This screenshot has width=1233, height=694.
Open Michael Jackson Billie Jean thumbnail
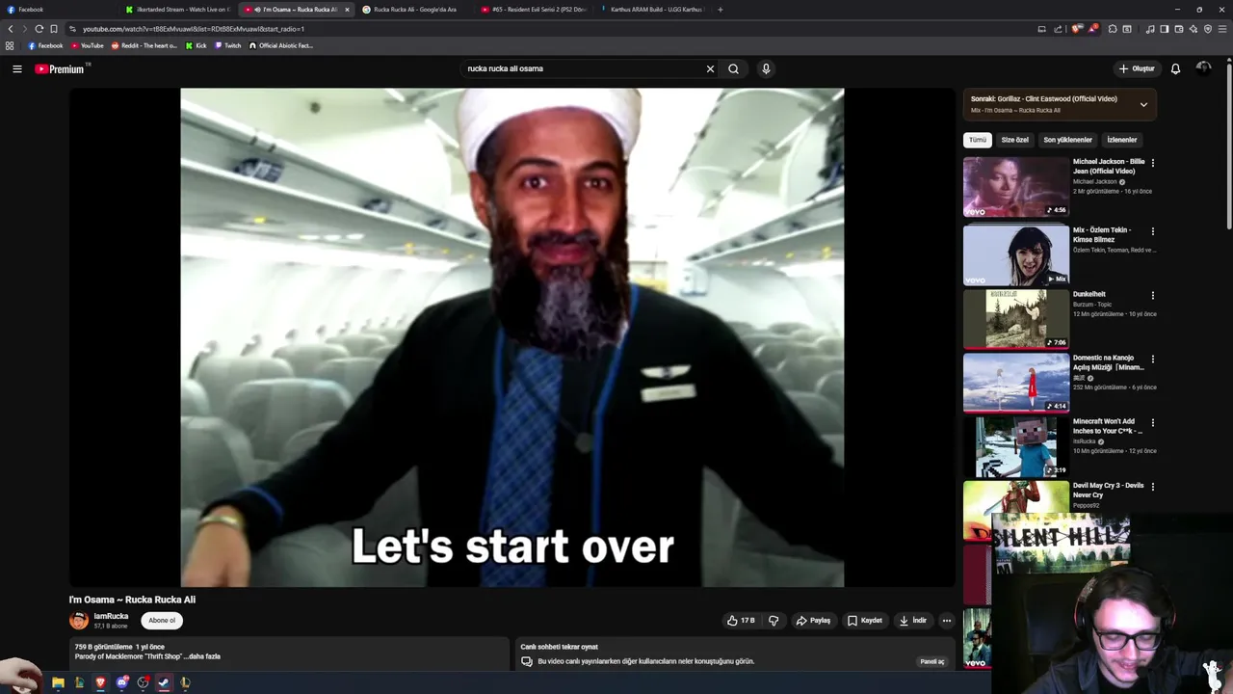[x=1016, y=186]
